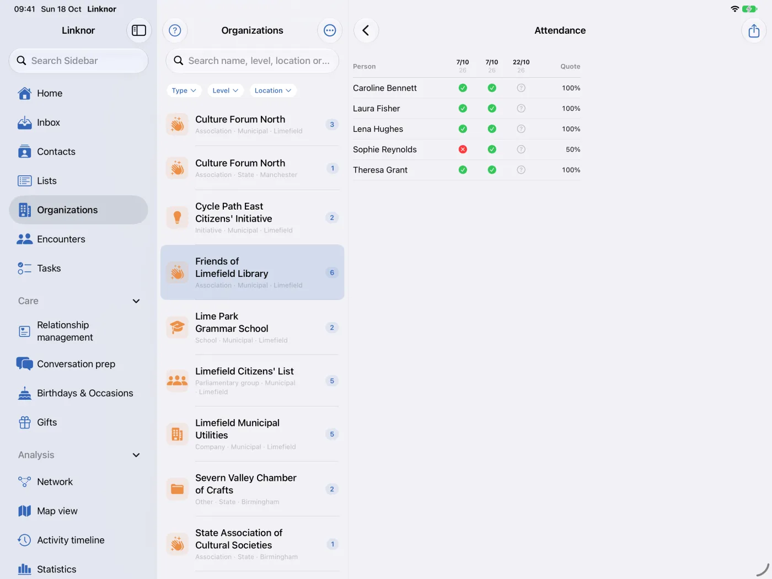The width and height of the screenshot is (772, 579).
Task: Open Lists from the sidebar
Action: tap(78, 181)
